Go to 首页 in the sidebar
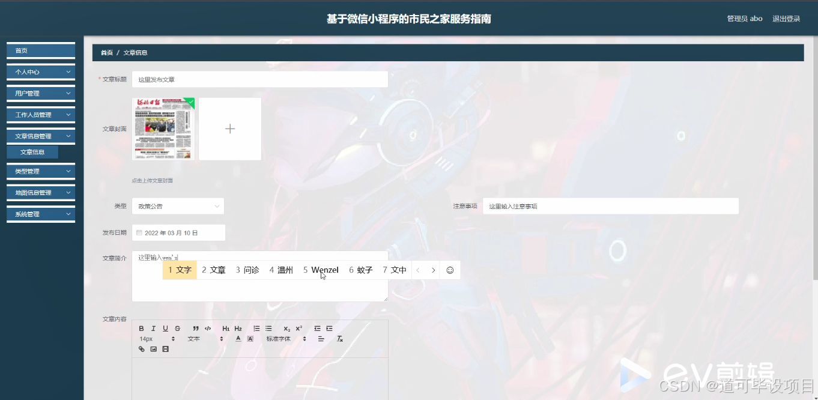The image size is (818, 400). (x=41, y=50)
